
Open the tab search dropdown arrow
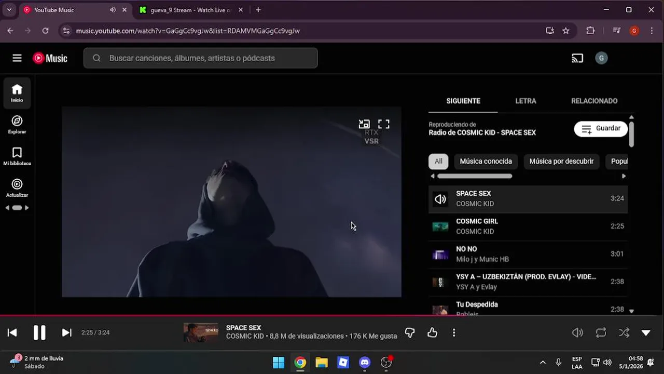pyautogui.click(x=9, y=10)
